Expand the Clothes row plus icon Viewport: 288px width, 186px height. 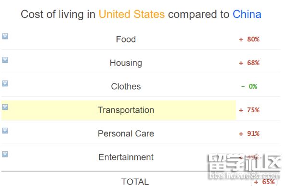coord(5,83)
